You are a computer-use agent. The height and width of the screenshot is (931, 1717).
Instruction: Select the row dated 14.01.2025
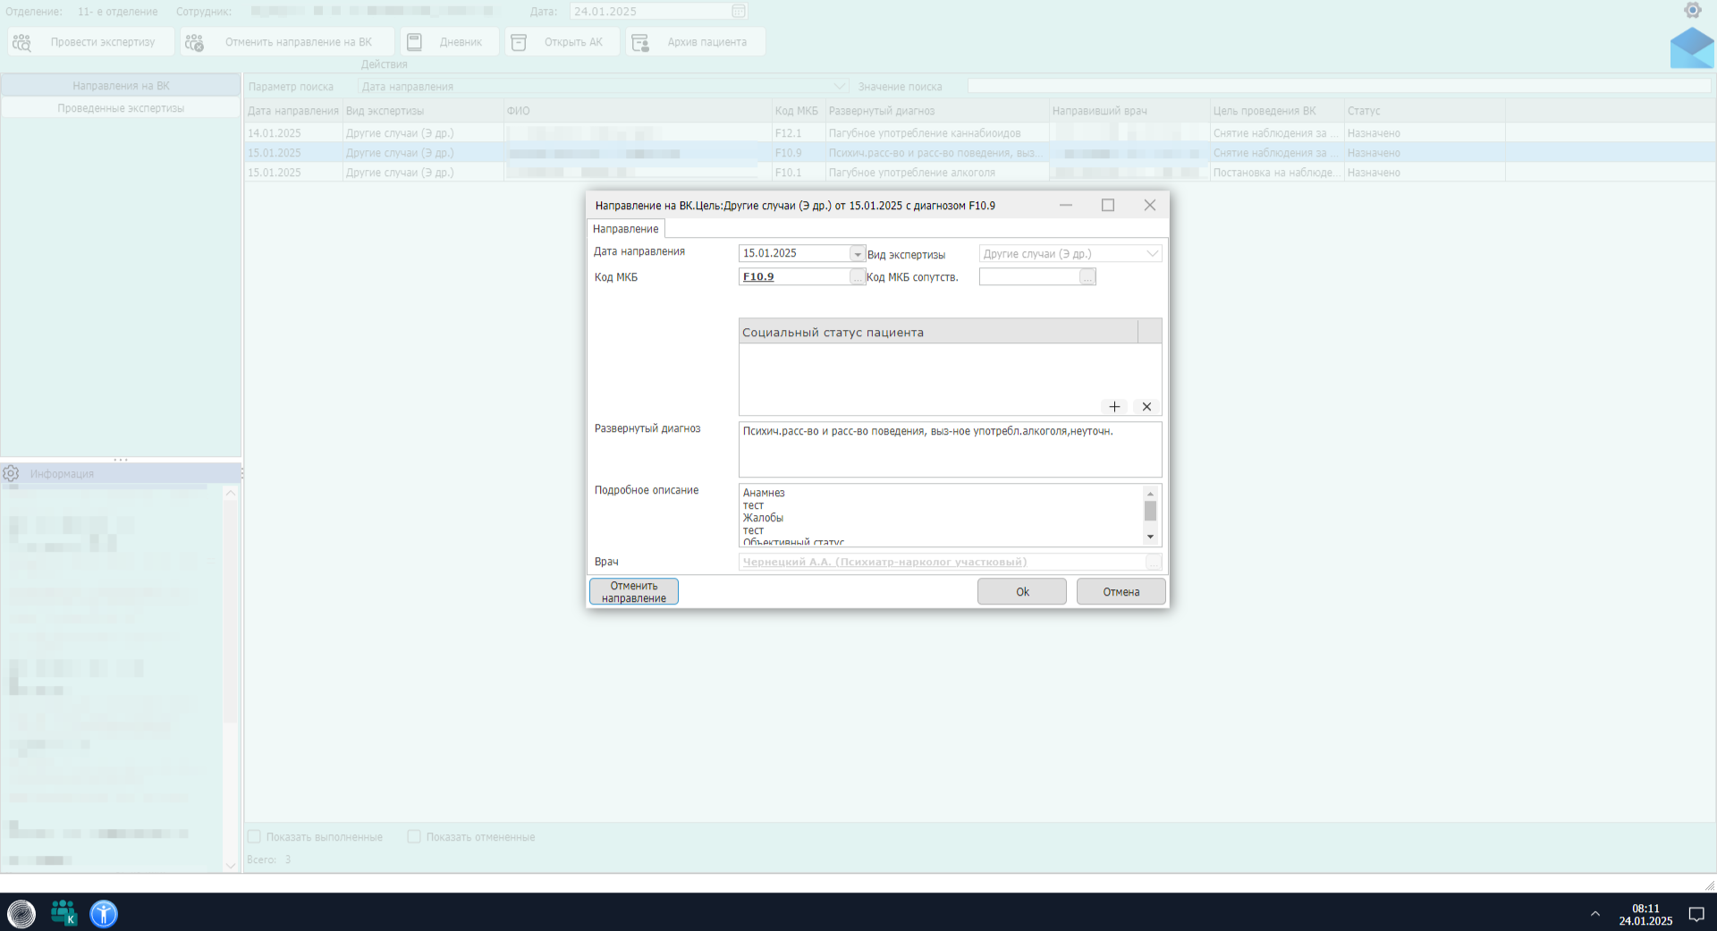tap(979, 133)
